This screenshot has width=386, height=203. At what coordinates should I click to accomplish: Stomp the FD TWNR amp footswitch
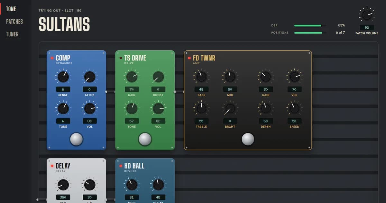[x=248, y=139]
